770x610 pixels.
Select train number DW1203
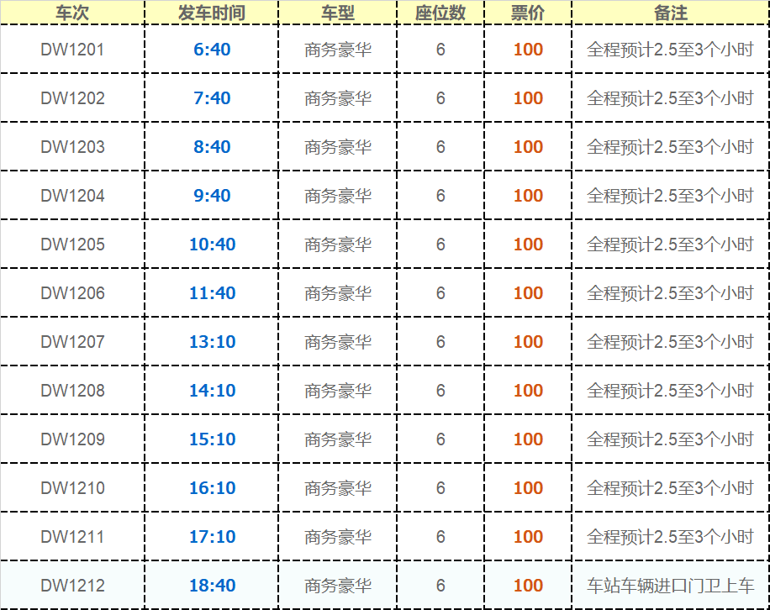coord(72,147)
